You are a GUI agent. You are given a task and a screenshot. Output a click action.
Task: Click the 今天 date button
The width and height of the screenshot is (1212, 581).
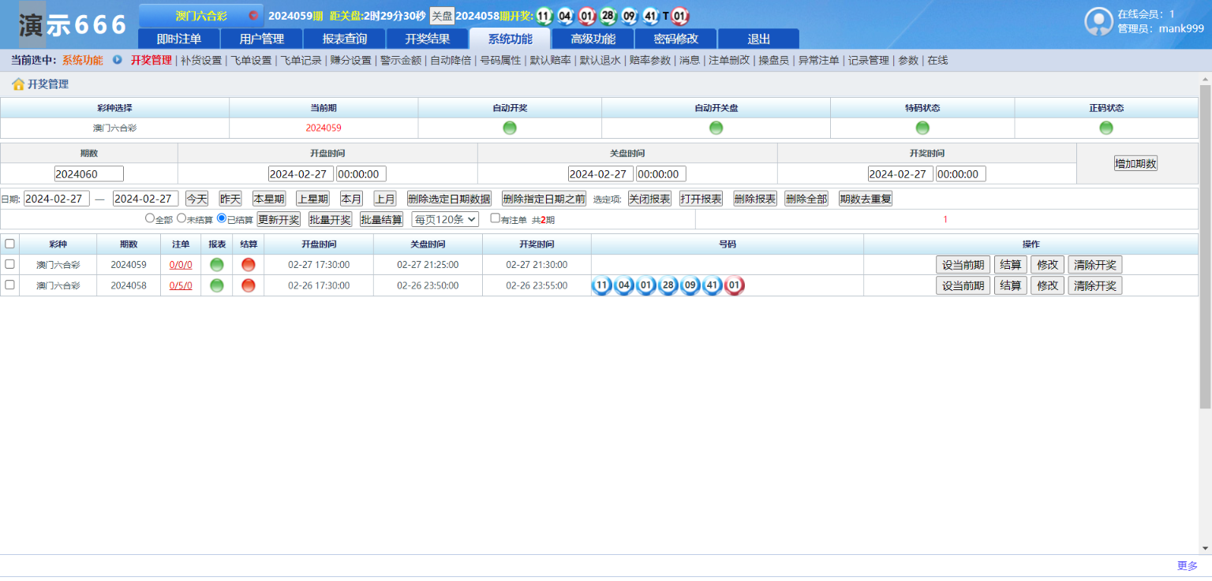coord(197,199)
